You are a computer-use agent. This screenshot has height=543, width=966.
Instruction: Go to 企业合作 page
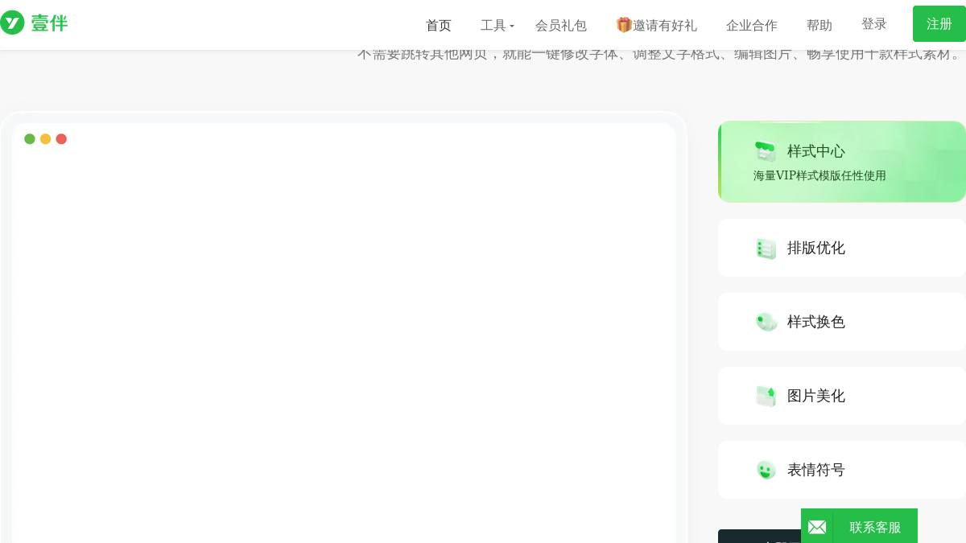[752, 25]
